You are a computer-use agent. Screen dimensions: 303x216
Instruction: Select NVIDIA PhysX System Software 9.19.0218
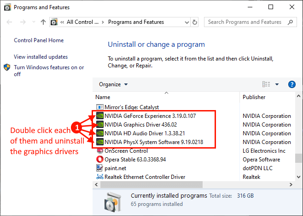(154, 142)
